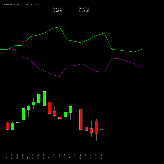Click the 30 Jun date axis label

point(7,156)
